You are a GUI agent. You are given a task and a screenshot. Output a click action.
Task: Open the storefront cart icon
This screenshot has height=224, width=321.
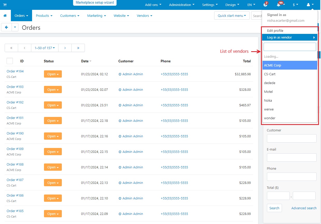[5, 5]
